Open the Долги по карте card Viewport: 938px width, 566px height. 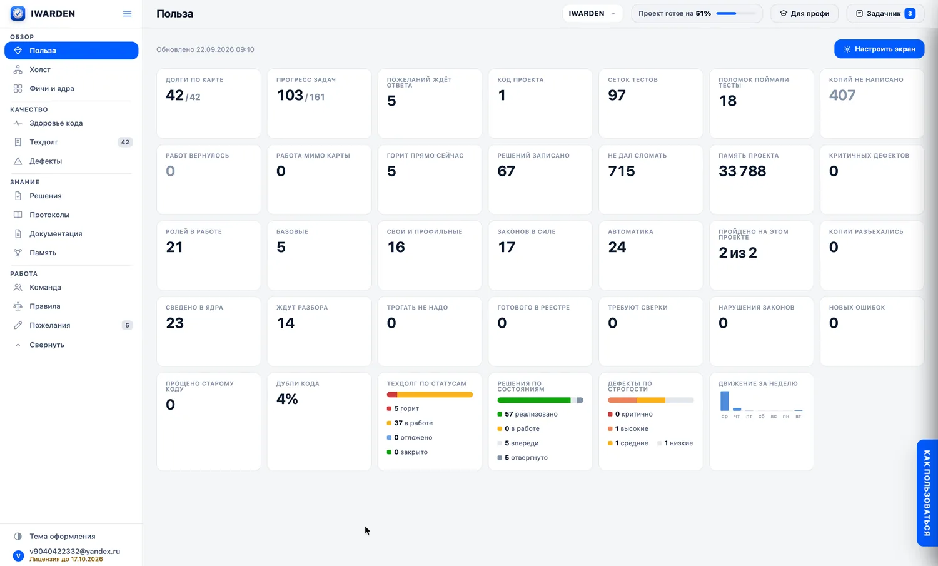[209, 103]
